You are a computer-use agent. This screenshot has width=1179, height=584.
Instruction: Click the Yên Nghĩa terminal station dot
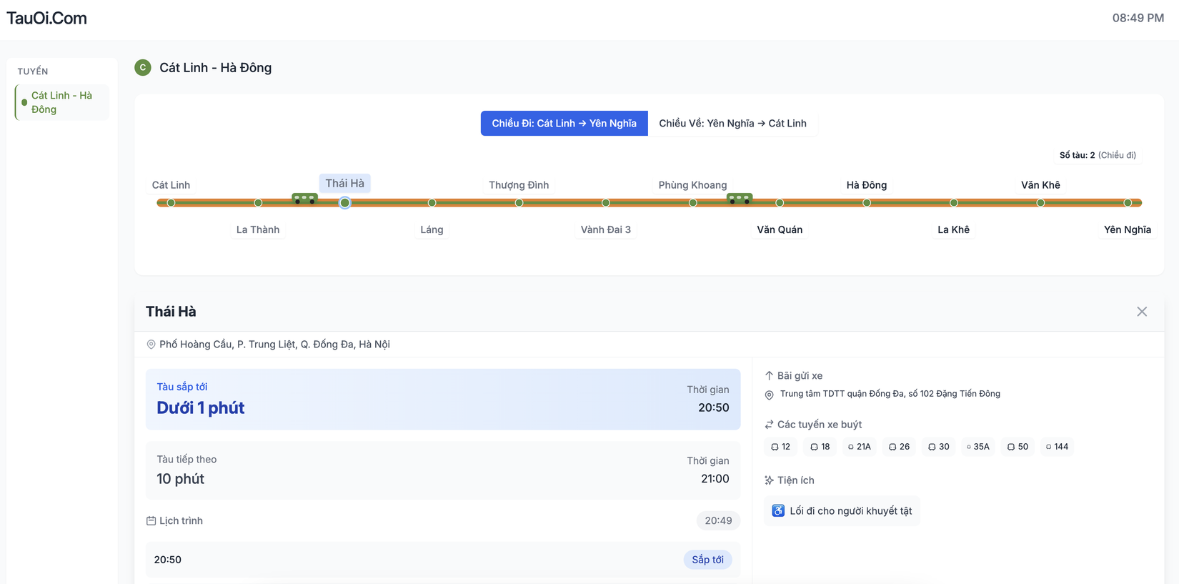(1127, 203)
